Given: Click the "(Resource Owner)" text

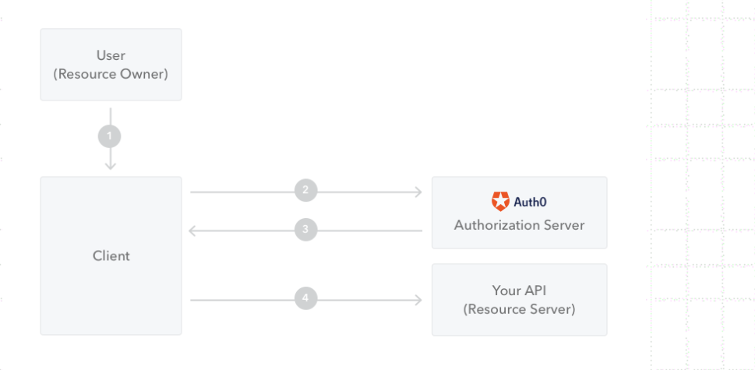Looking at the screenshot, I should [111, 75].
